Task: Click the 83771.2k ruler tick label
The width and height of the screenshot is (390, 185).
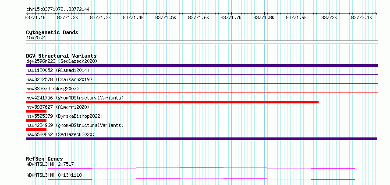Action: click(67, 17)
